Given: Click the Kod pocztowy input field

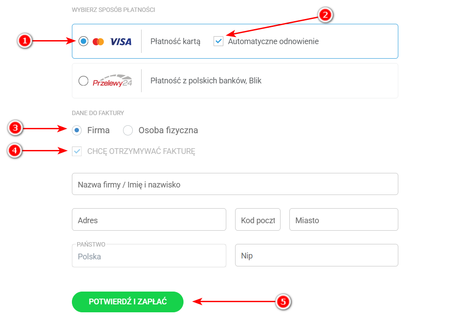Looking at the screenshot, I should (258, 220).
